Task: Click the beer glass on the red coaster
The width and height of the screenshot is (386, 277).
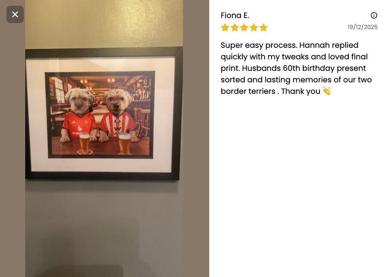Action: coord(84,143)
